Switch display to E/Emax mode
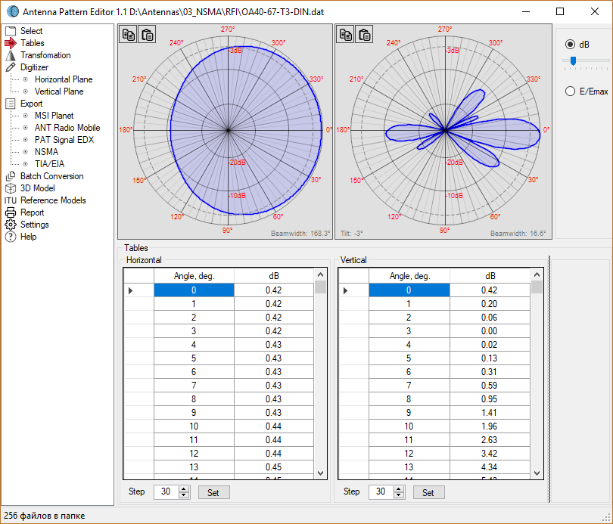This screenshot has width=613, height=524. coord(570,91)
